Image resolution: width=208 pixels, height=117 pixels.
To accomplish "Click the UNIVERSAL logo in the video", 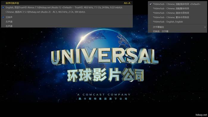I will pyautogui.click(x=104, y=56).
